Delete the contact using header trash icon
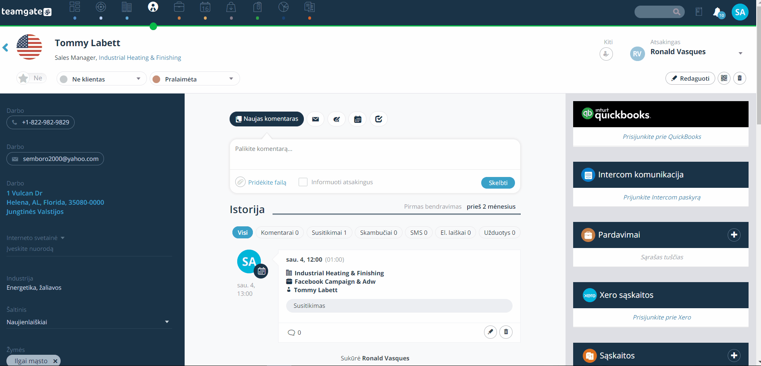Image resolution: width=761 pixels, height=366 pixels. pyautogui.click(x=740, y=78)
